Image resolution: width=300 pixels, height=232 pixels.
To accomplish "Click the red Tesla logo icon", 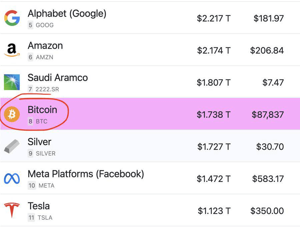I will [x=12, y=210].
